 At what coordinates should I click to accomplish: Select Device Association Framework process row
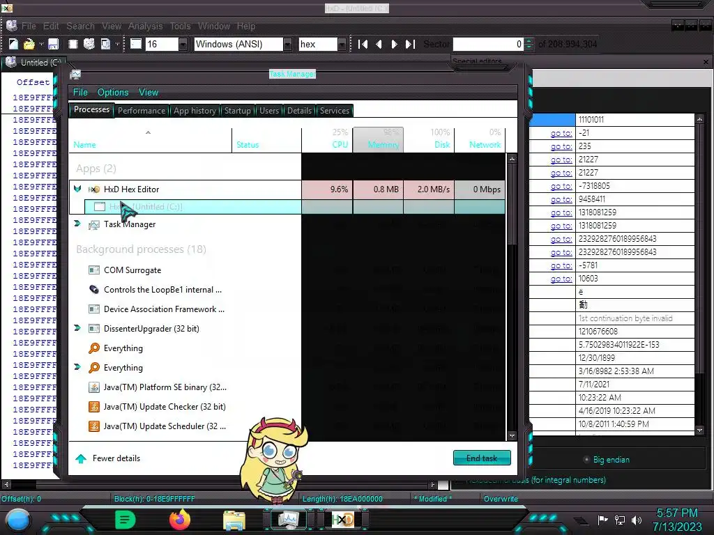pos(288,309)
